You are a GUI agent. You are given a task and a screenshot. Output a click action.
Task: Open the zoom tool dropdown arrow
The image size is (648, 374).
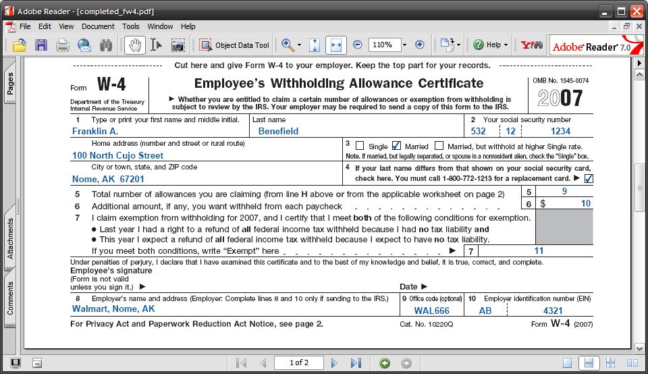point(299,45)
